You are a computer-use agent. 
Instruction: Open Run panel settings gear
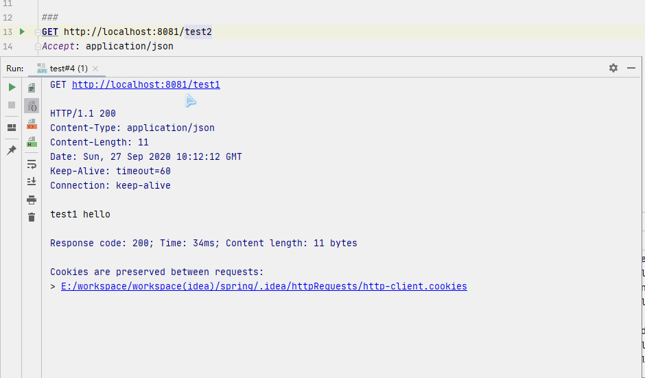tap(613, 68)
